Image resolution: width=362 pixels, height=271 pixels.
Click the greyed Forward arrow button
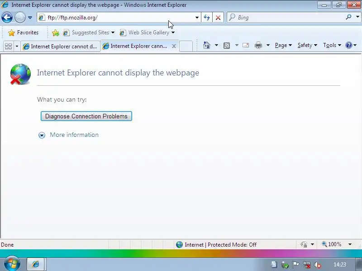(x=20, y=17)
